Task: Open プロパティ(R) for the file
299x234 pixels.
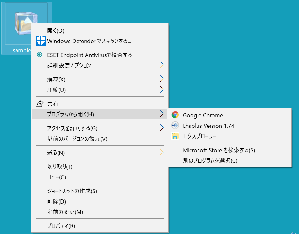Action: coord(100,226)
